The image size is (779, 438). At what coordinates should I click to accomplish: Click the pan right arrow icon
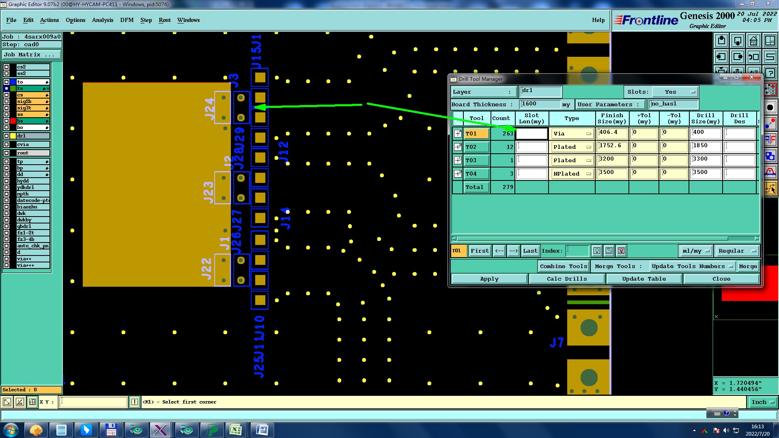[737, 57]
